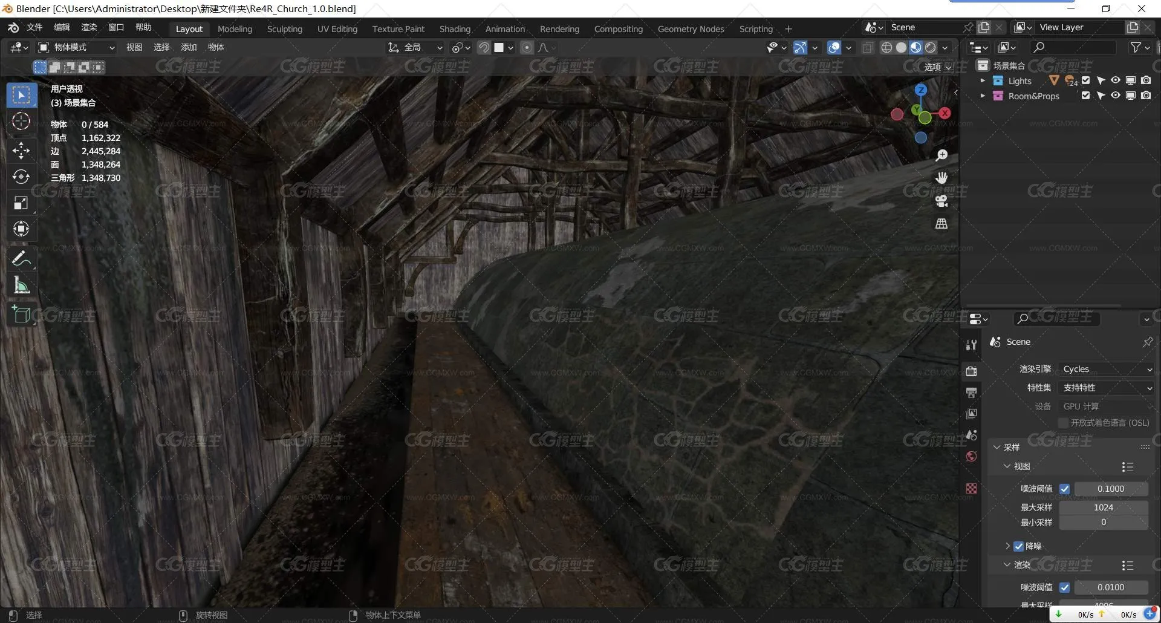Open pivot point dropdown
The width and height of the screenshot is (1161, 623).
point(461,48)
